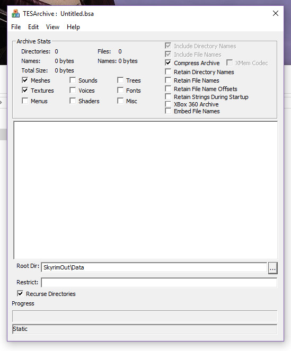Click the TESArchive app icon in title bar
Viewport: 291px width, 351px height.
click(15, 13)
